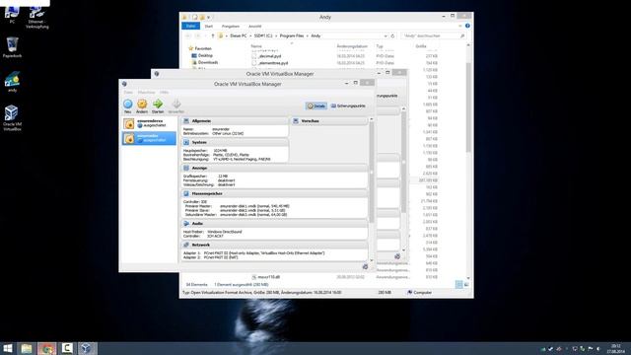Click the Explorer refresh button
Viewport: 631px width, 355px height.
(x=392, y=35)
